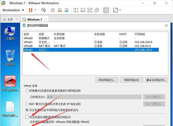The width and height of the screenshot is (173, 126).
Task: Click subnet address 192.168.64.0
Action: pos(142,46)
